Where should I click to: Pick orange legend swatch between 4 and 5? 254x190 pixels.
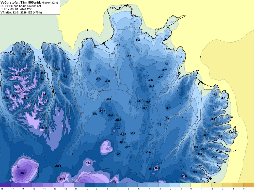[x=238, y=185]
